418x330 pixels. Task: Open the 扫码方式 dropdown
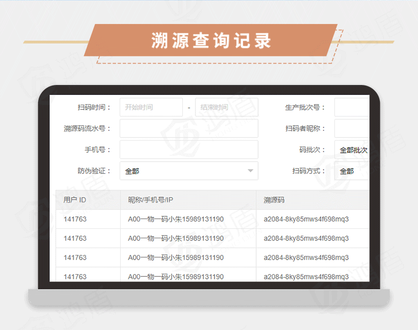(352, 171)
